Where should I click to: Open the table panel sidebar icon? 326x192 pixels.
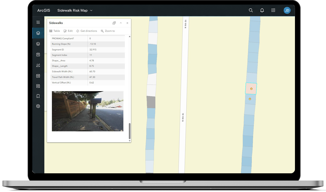38,76
